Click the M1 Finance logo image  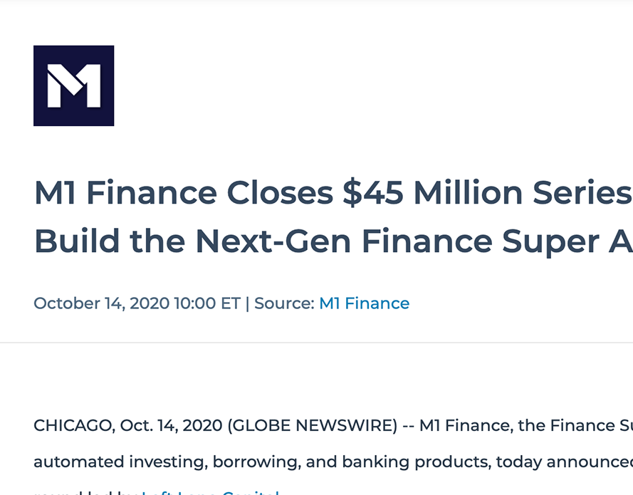(74, 85)
